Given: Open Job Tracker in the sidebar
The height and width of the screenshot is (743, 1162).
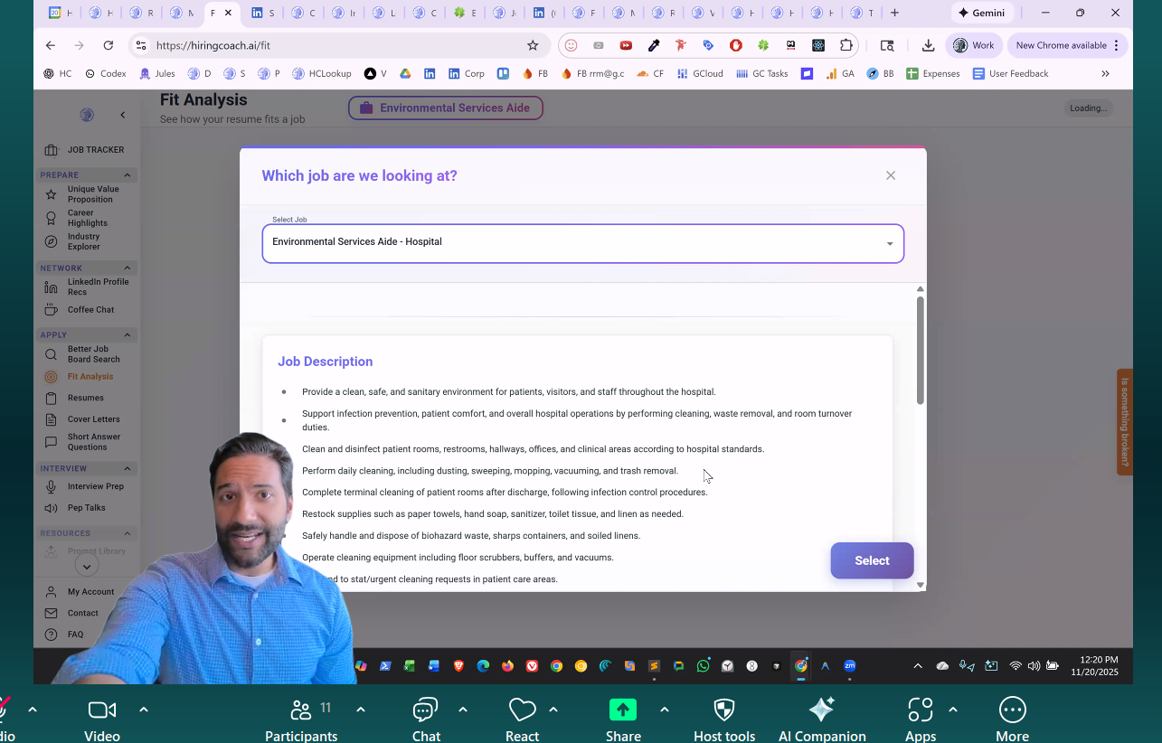Looking at the screenshot, I should coord(95,150).
